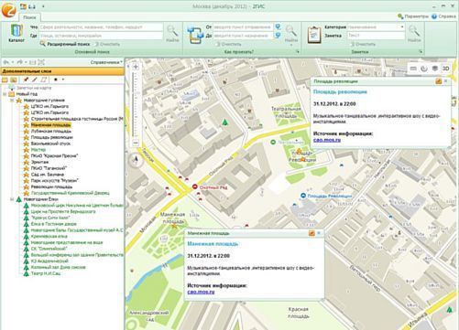Select Васильевский спуск in the tree
The image size is (459, 330).
(50, 144)
